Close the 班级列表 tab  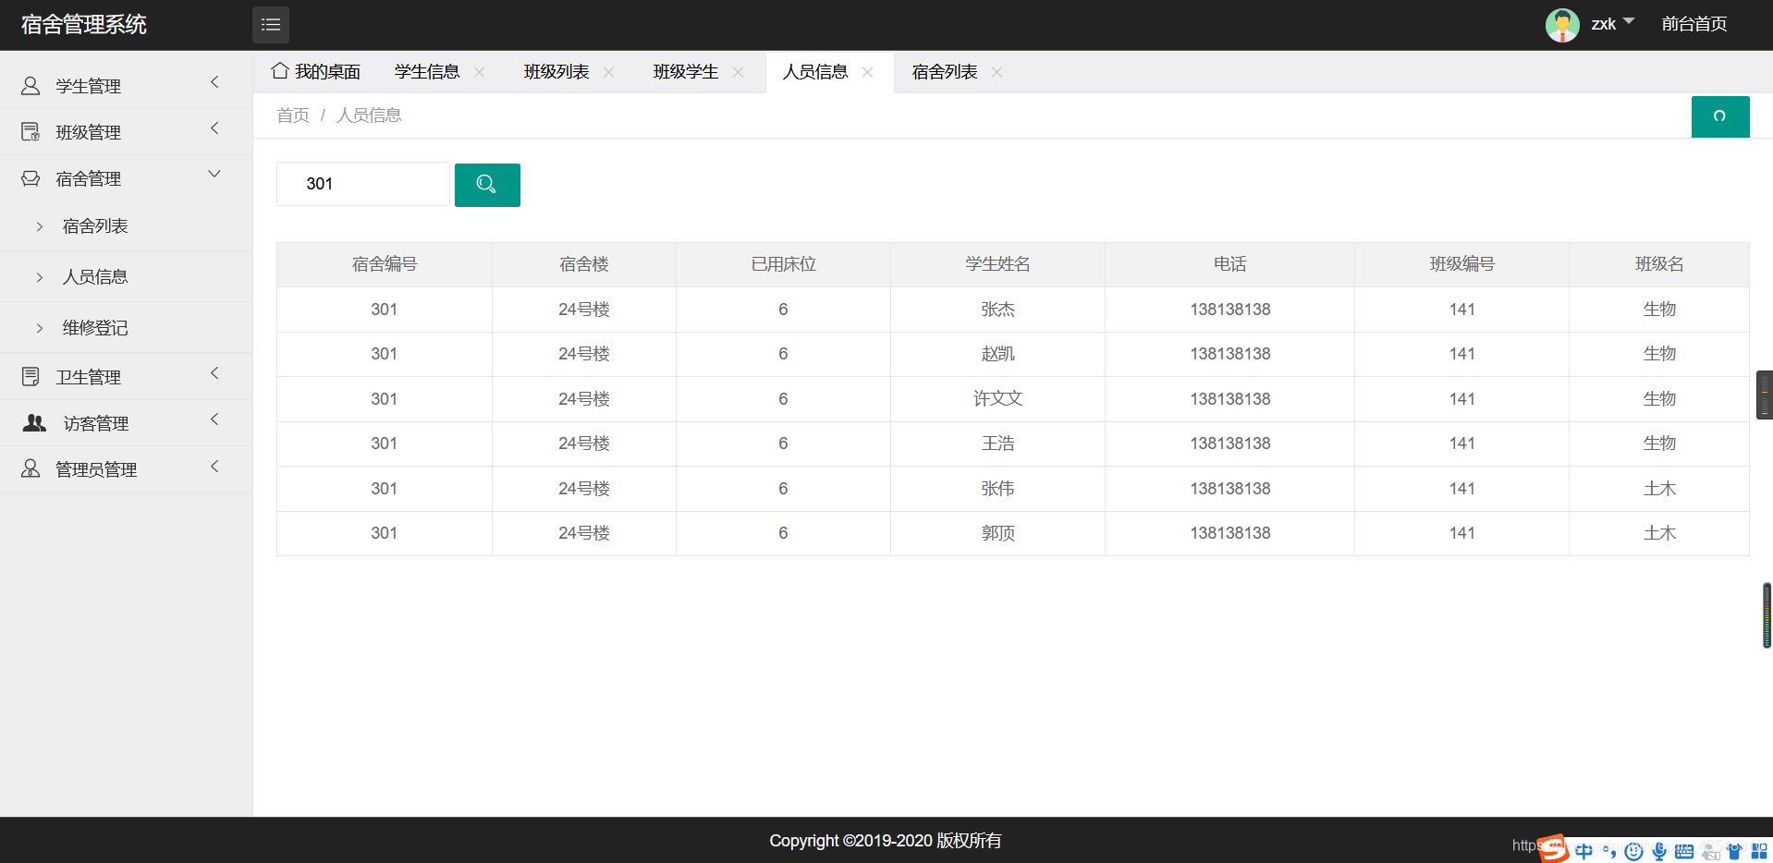point(608,72)
